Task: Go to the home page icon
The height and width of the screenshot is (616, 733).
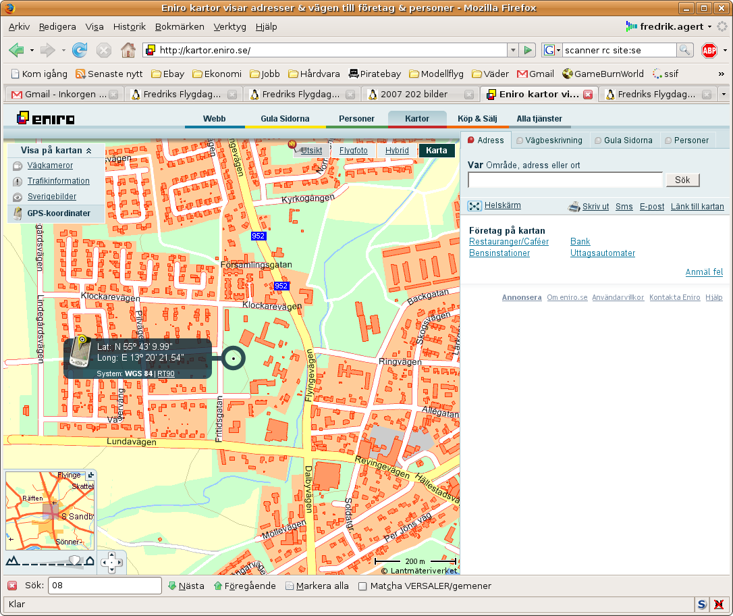Action: tap(128, 50)
